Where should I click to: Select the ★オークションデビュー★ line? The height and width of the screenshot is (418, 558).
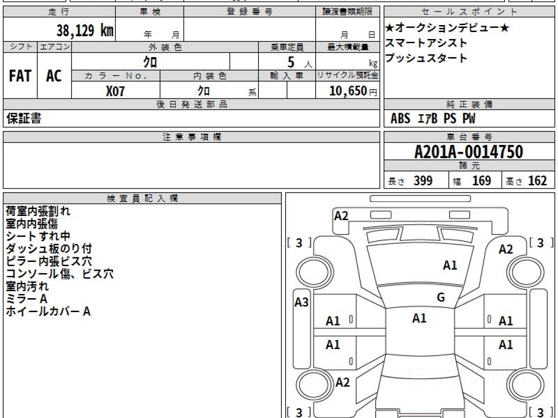click(447, 28)
